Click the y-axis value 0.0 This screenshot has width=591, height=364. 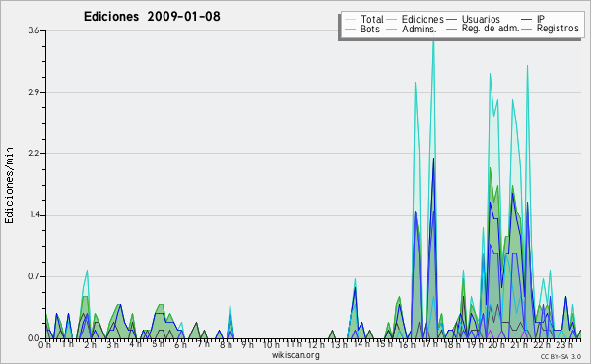click(33, 338)
